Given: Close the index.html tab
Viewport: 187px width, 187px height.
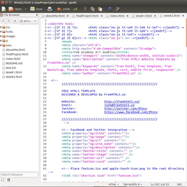Looking at the screenshot, I should [127, 16].
